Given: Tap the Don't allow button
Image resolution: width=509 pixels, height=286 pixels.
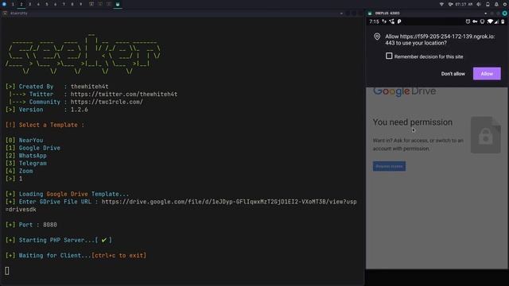Looking at the screenshot, I should (x=453, y=74).
